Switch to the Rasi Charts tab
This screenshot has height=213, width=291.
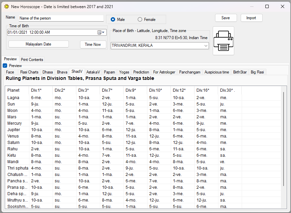29,72
